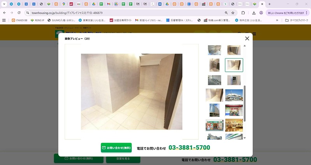Select the drugstore storefront thumbnail with green sign

(215, 125)
